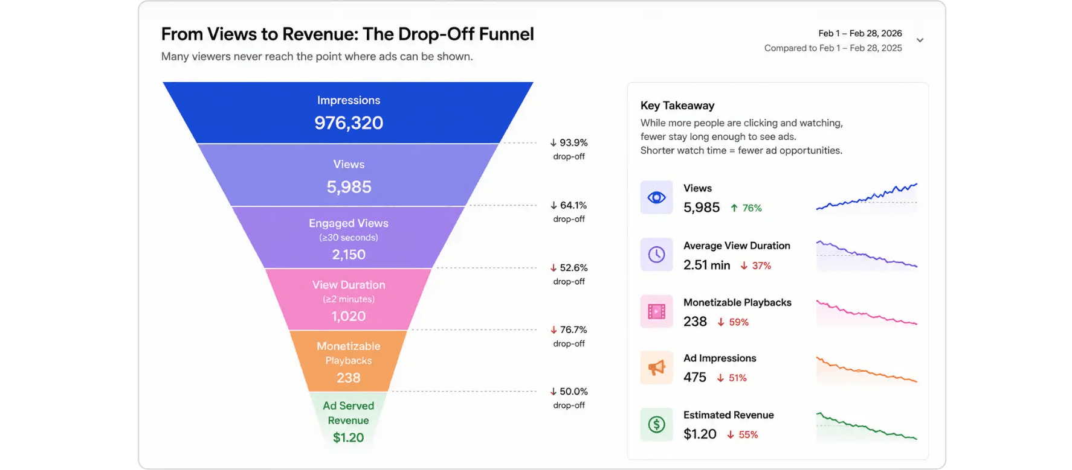The width and height of the screenshot is (1072, 470).
Task: Click the Key Takeaway heading
Action: [677, 106]
